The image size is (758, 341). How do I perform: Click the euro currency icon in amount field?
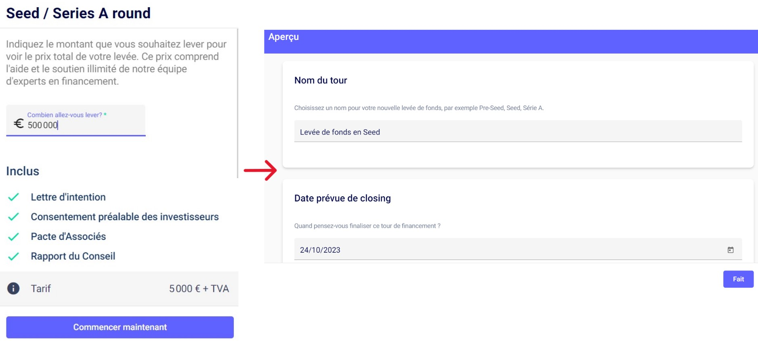click(19, 123)
